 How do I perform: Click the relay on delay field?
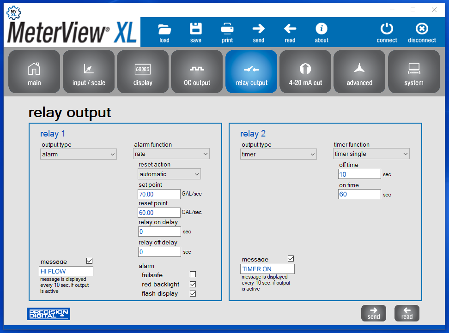pyautogui.click(x=159, y=232)
